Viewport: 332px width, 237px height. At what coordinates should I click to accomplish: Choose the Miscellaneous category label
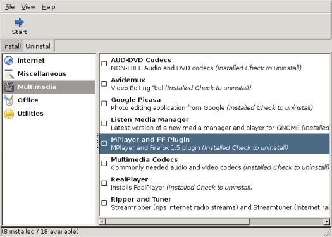tap(42, 74)
